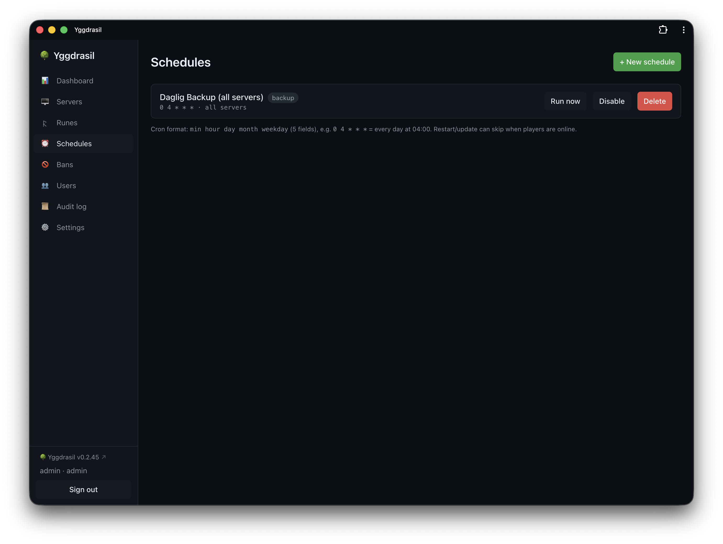This screenshot has width=723, height=544.
Task: Click the Yggdrasil tree logo in sidebar
Action: (45, 55)
